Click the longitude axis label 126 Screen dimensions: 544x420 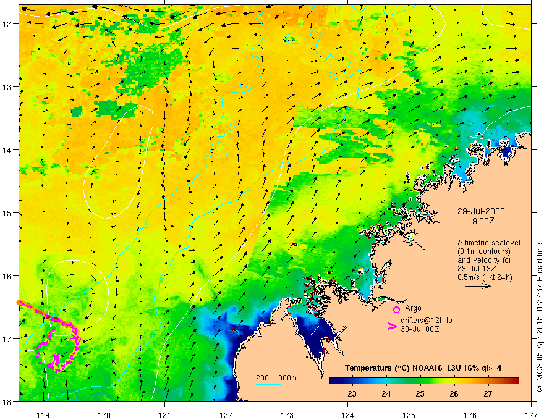[x=470, y=415]
